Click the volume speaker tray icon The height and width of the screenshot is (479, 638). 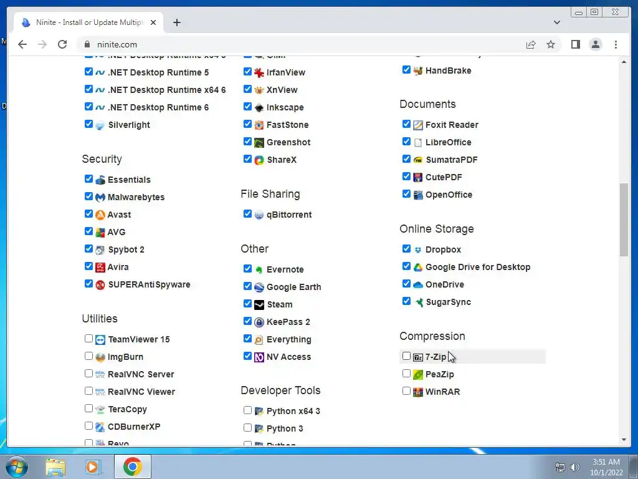pos(575,467)
